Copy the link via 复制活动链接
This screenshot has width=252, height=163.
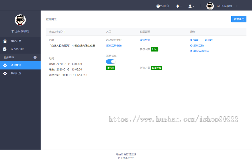tap(114, 46)
